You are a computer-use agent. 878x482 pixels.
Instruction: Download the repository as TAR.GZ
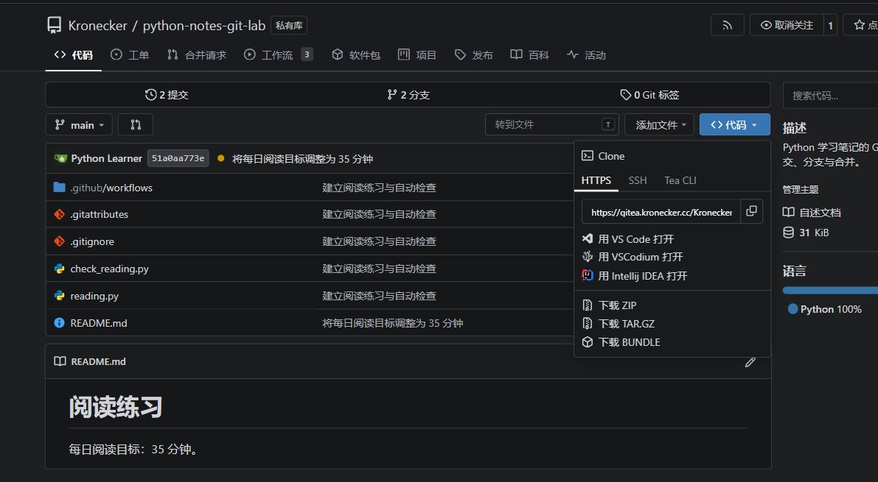click(x=619, y=324)
